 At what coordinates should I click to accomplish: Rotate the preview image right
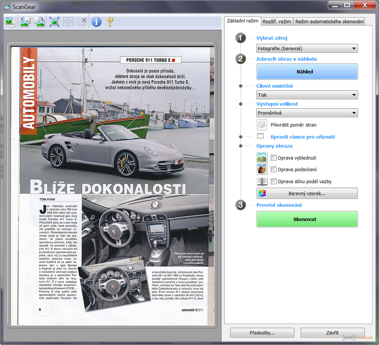pos(39,22)
